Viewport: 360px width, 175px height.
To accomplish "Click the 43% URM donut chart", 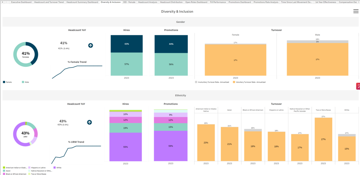I will click(x=25, y=134).
